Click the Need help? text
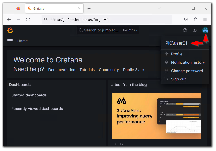 pos(29,69)
